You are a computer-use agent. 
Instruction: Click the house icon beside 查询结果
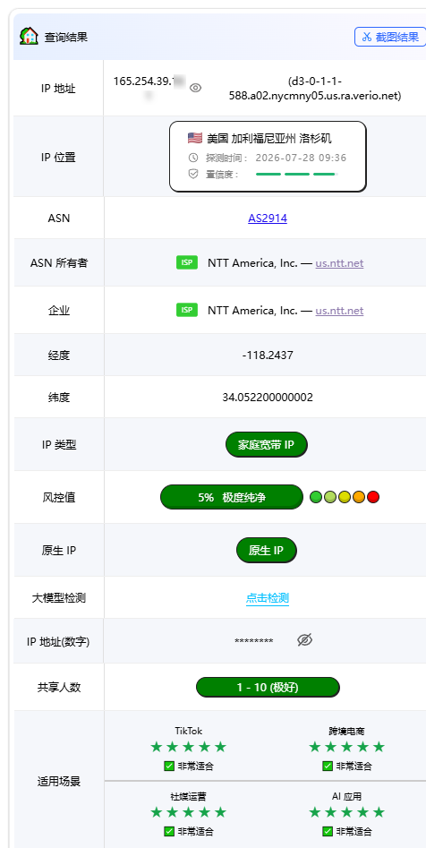tap(29, 36)
